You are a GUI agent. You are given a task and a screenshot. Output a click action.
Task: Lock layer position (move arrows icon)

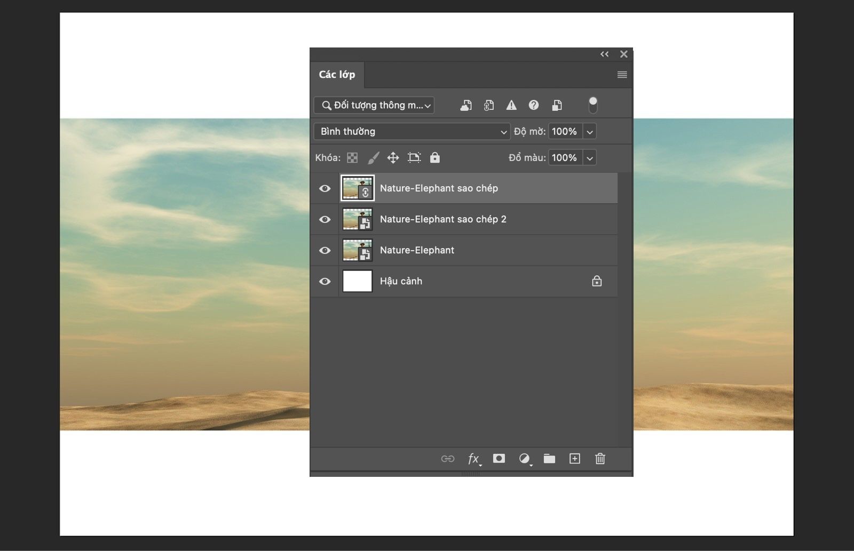393,158
